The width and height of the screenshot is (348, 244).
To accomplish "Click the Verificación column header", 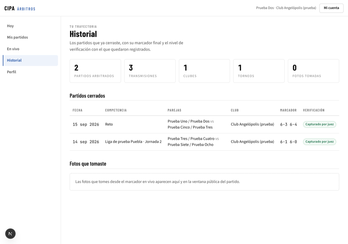I will [314, 110].
